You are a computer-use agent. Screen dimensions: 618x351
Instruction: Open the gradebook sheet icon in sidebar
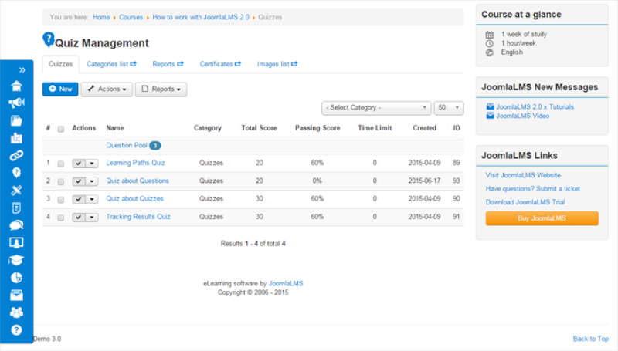16,208
